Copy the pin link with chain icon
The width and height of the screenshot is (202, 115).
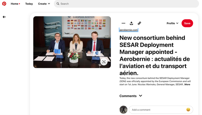(x=139, y=23)
